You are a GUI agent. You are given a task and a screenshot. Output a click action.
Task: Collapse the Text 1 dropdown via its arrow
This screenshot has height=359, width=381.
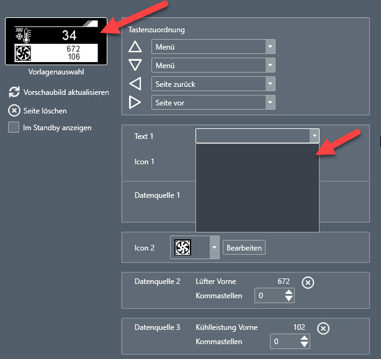315,136
